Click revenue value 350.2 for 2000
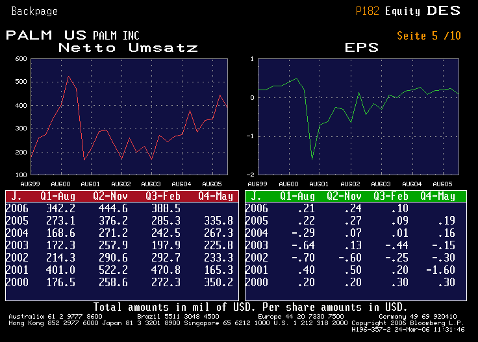This screenshot has height=342, width=478. [219, 282]
